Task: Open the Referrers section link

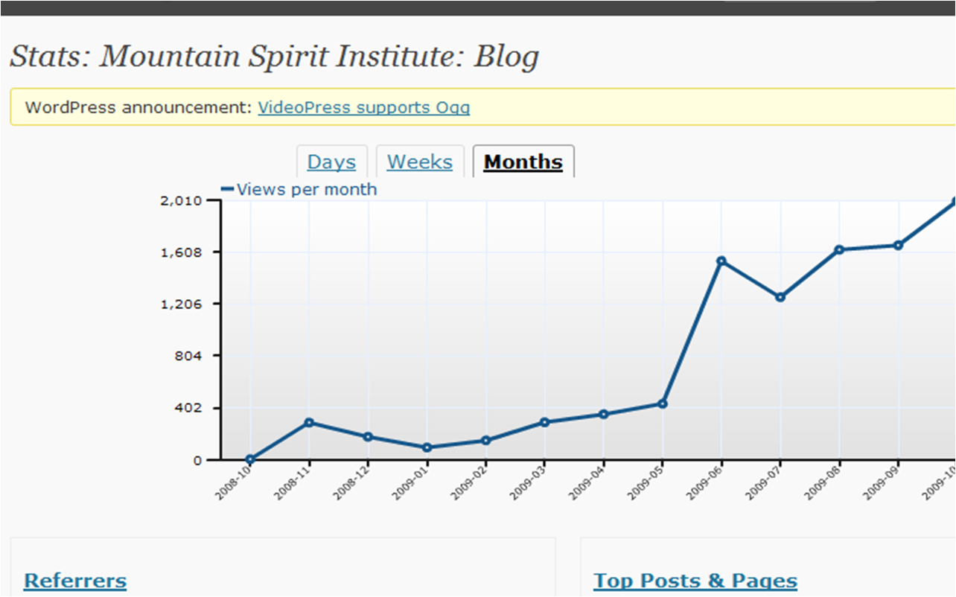Action: 75,581
